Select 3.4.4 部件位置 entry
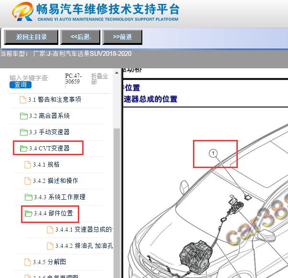 (53, 214)
